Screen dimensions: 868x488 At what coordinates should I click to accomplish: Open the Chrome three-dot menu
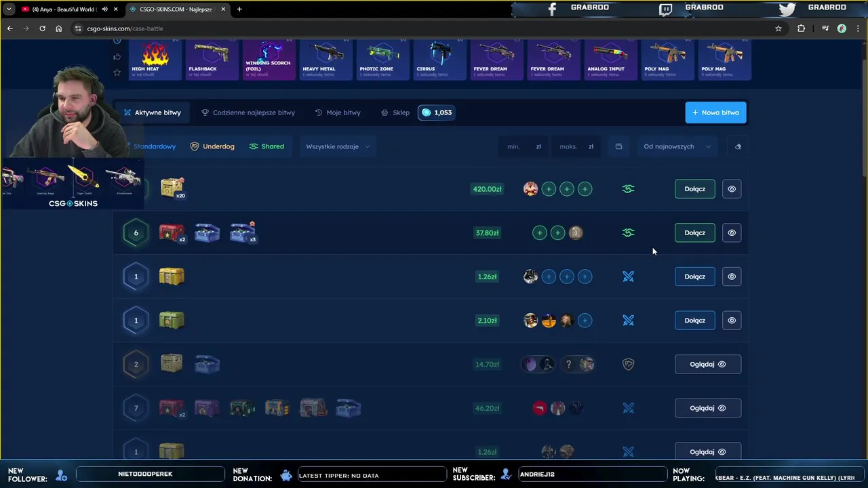858,28
